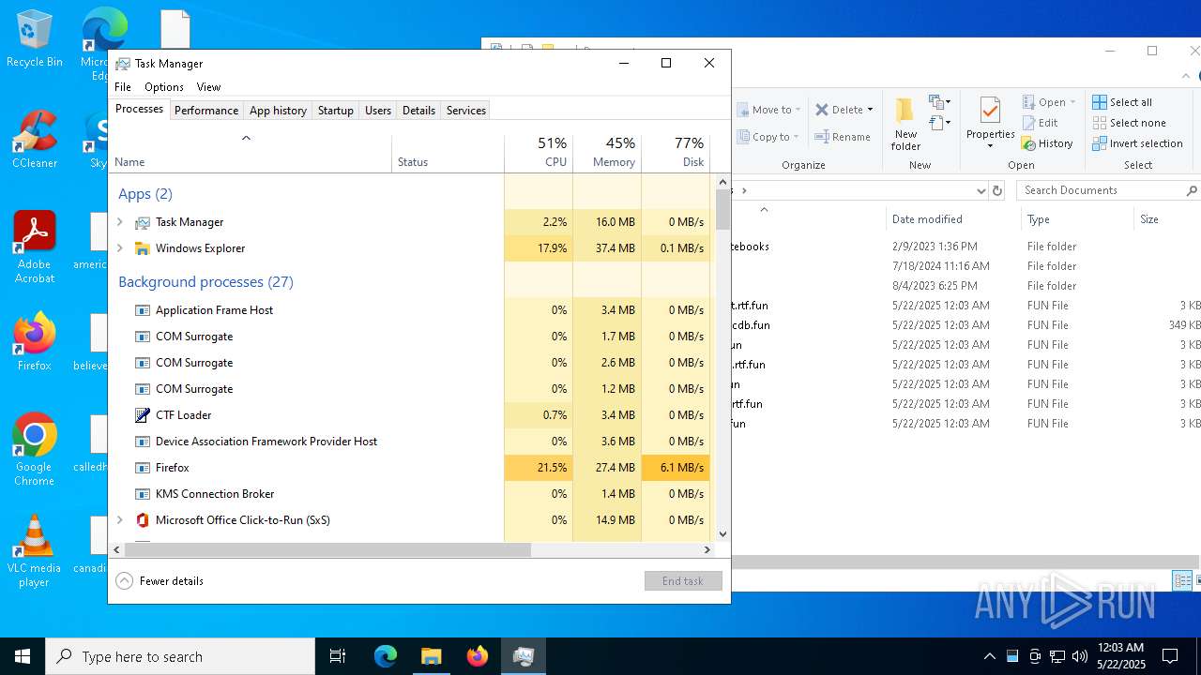
Task: Open Firefox from the taskbar
Action: pos(477,656)
